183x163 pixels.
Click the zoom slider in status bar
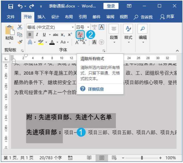(x=142, y=158)
